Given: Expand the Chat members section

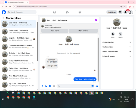Looking at the screenshot, I should [117, 47].
